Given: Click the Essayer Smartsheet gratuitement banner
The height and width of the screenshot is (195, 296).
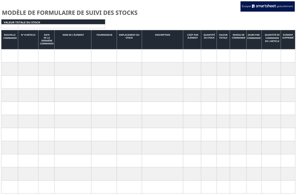Looking at the screenshot, I should pos(267,6).
